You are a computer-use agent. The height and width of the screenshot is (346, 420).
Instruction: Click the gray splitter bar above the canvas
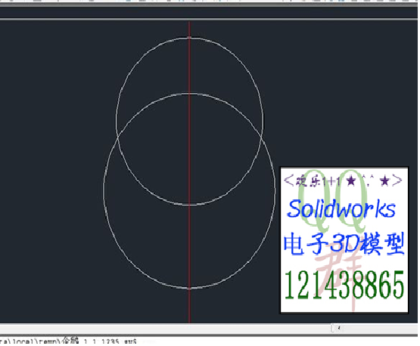coord(209,19)
